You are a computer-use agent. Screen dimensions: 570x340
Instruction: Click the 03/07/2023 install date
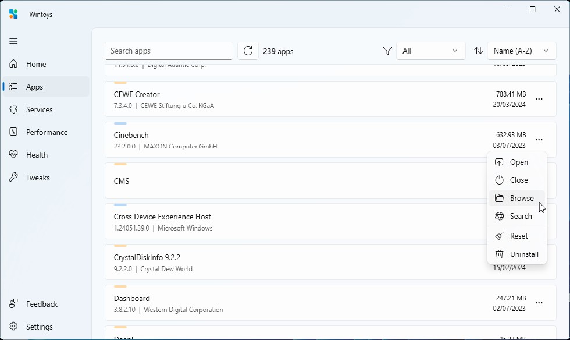tap(509, 145)
